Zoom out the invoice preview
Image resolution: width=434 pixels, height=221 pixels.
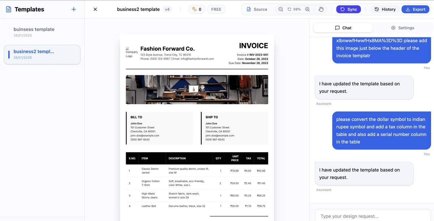click(281, 9)
